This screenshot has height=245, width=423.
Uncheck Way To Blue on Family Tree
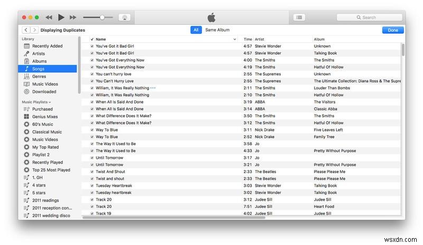tap(92, 137)
